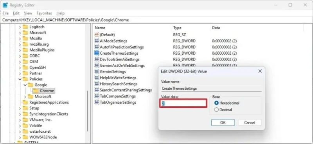Expand the VMware, Inc. tree node

[20, 120]
